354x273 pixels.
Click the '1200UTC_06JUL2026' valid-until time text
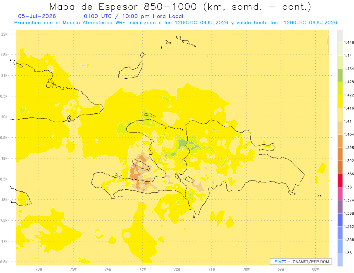[310, 23]
